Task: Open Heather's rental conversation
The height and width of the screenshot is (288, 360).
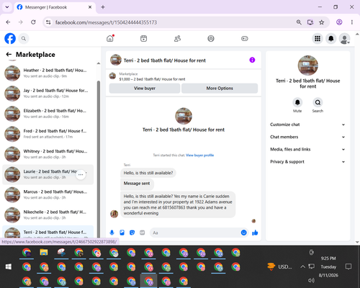Action: [48, 73]
